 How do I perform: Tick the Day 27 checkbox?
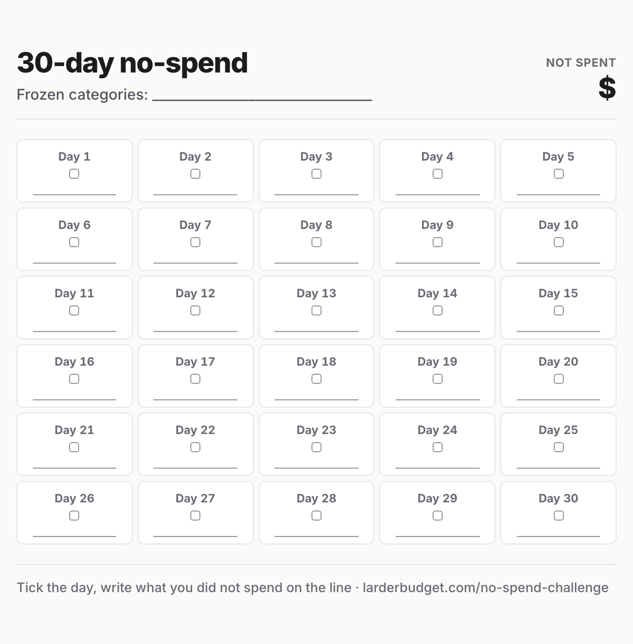(x=195, y=516)
